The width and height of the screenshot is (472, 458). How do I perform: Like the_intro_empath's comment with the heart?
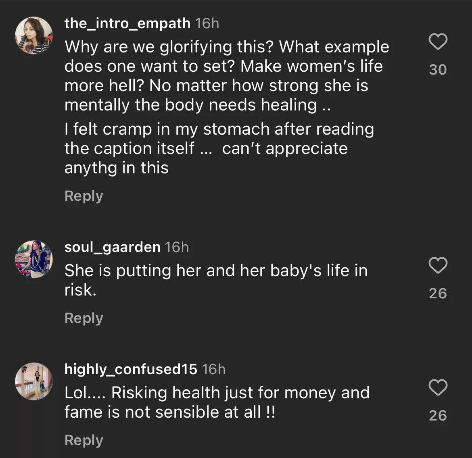(x=438, y=42)
